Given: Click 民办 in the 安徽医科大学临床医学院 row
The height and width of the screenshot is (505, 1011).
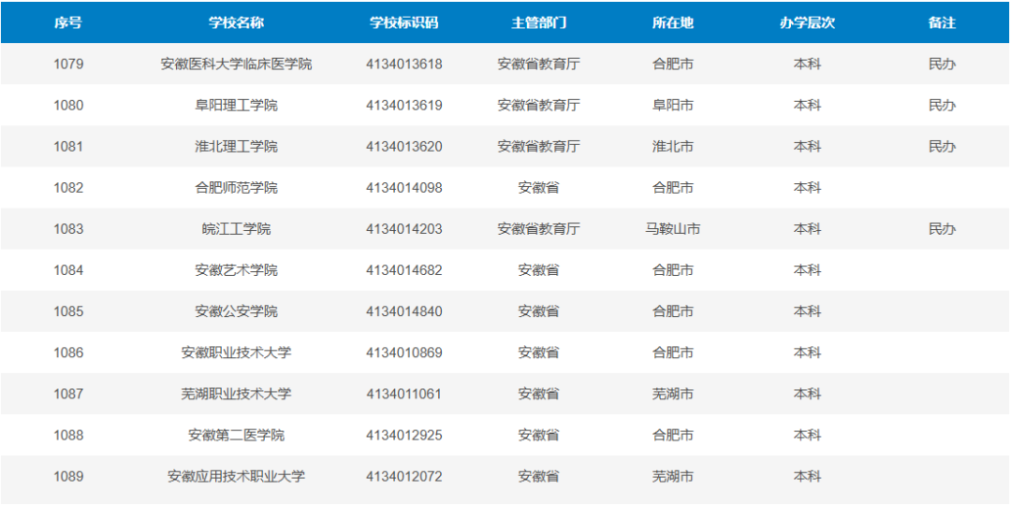Looking at the screenshot, I should pyautogui.click(x=942, y=64).
